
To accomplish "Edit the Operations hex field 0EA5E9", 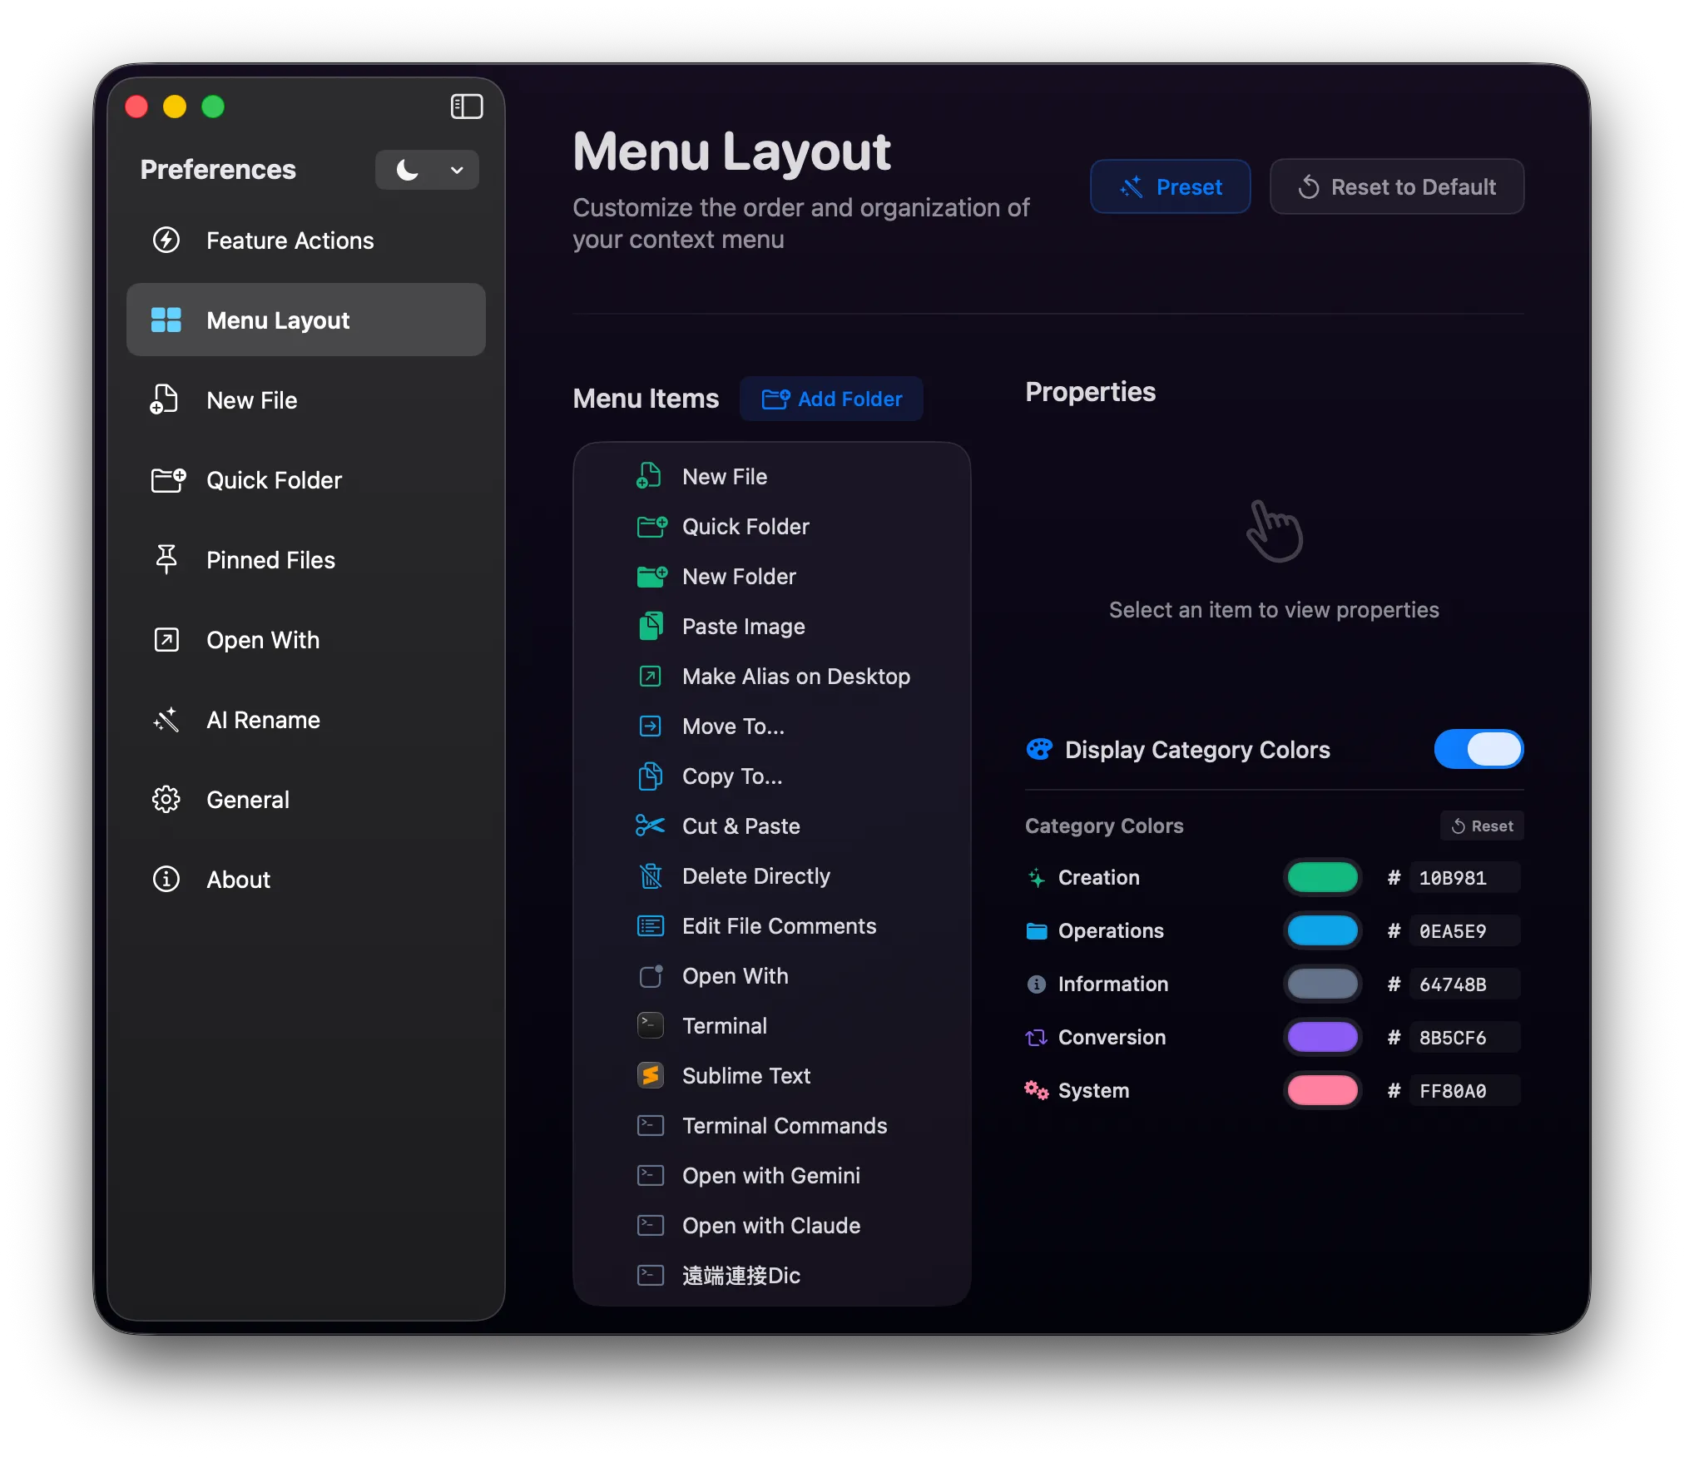I will [x=1465, y=930].
